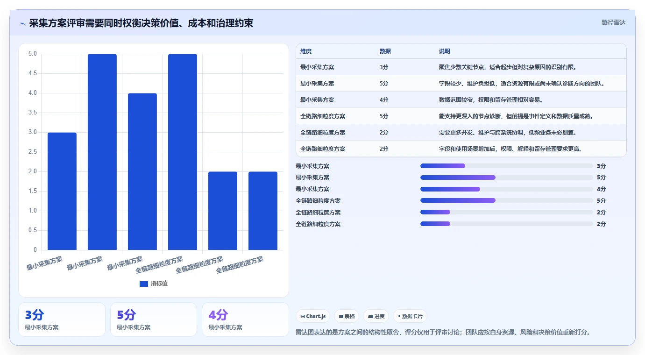
Task: Click the 4.5 y-axis label
Action: click(32, 73)
